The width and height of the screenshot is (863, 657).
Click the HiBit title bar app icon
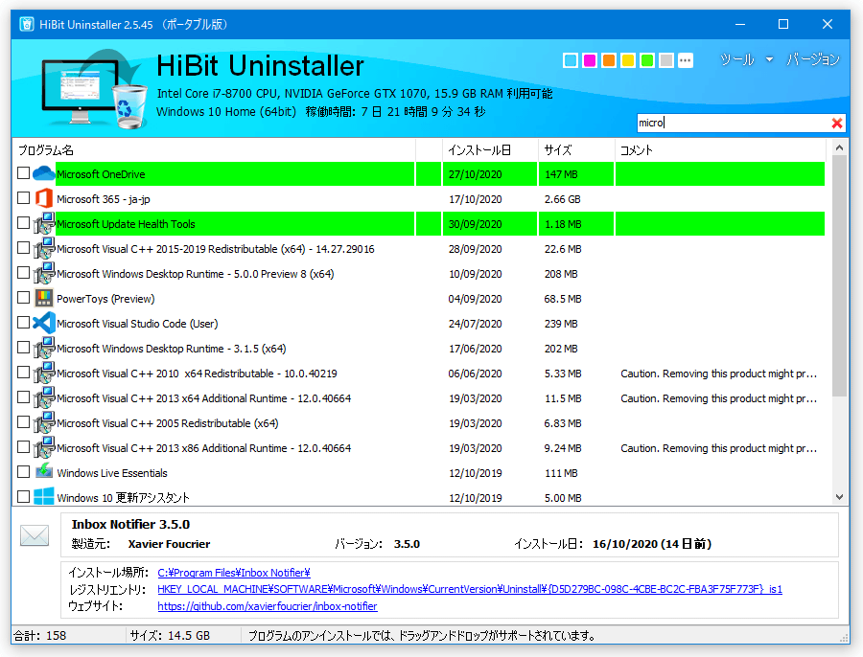[x=27, y=24]
